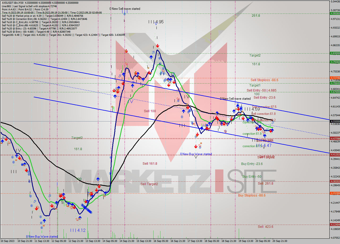Click the 4.35842 price axis value
The width and height of the screenshot is (340, 244).
335,168
